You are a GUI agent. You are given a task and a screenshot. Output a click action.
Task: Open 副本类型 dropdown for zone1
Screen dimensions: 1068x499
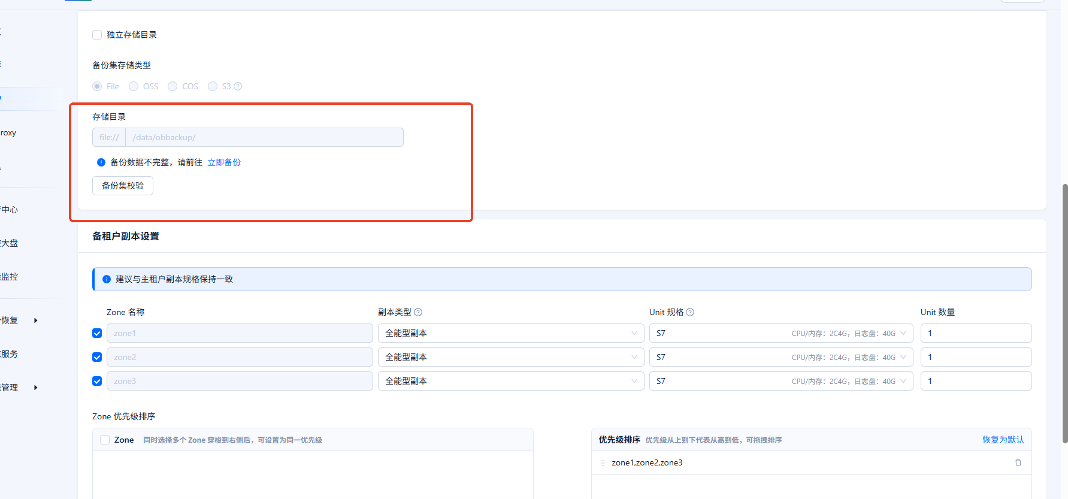pos(510,333)
